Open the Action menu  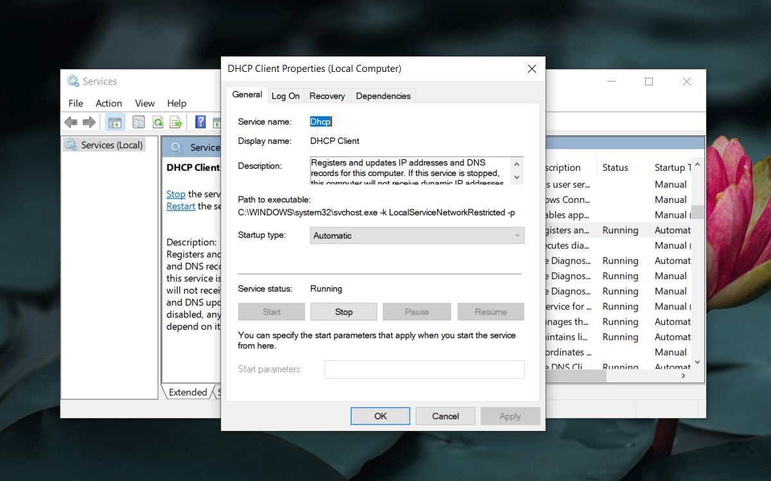pyautogui.click(x=109, y=103)
